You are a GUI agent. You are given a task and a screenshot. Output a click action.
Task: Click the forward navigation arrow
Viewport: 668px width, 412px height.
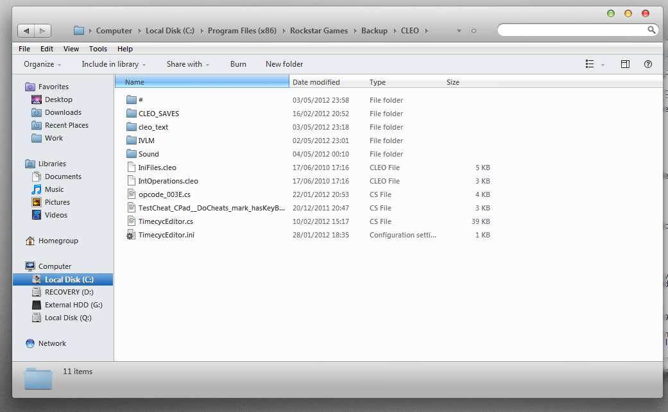pos(42,31)
